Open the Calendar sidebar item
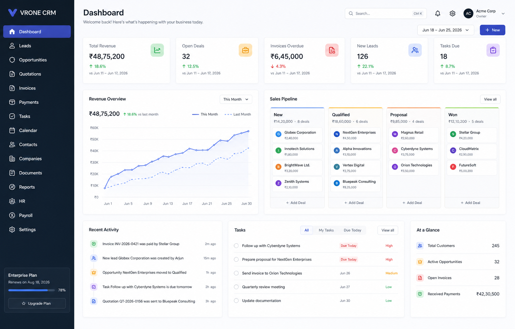The image size is (515, 329). pyautogui.click(x=37, y=131)
